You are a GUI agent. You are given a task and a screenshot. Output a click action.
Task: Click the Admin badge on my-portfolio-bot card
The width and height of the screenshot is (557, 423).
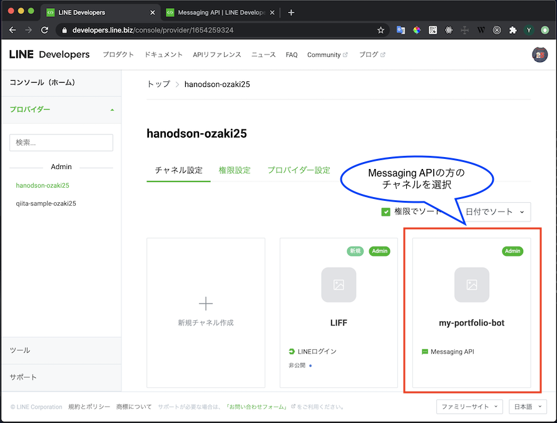click(512, 251)
